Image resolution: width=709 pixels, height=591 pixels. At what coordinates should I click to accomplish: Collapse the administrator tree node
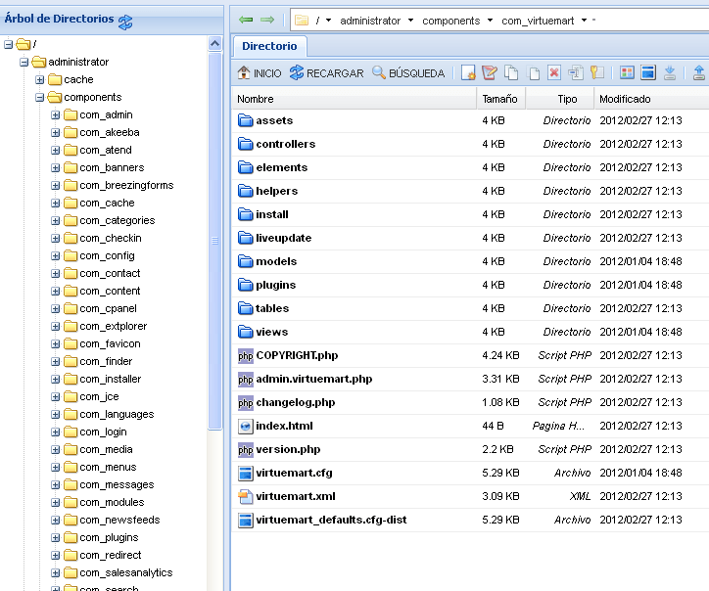tap(24, 62)
